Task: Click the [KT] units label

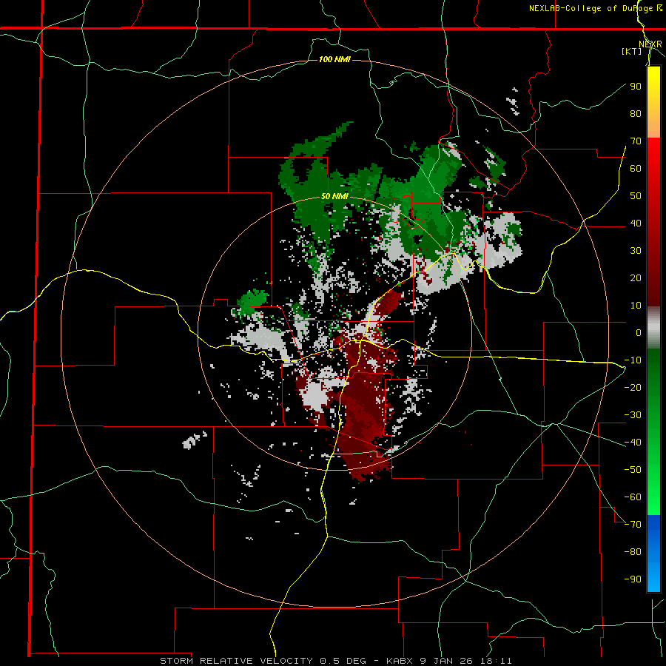Action: (632, 51)
